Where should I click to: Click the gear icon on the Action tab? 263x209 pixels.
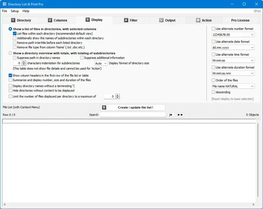(x=198, y=20)
